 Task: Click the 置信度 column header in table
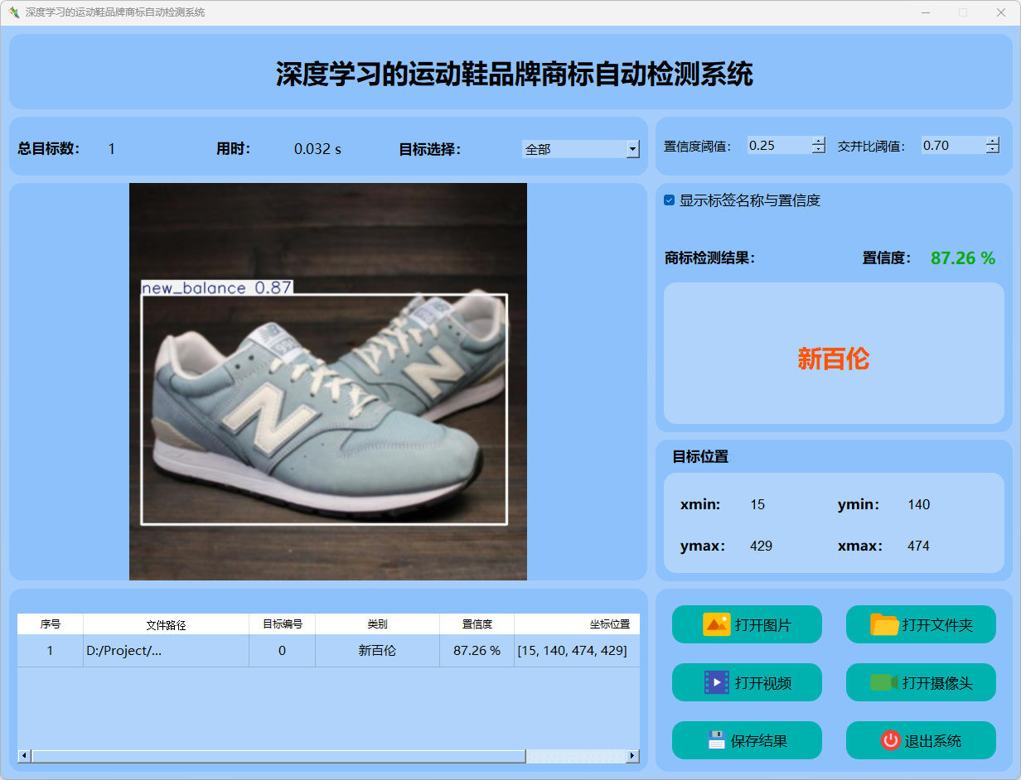(x=477, y=624)
